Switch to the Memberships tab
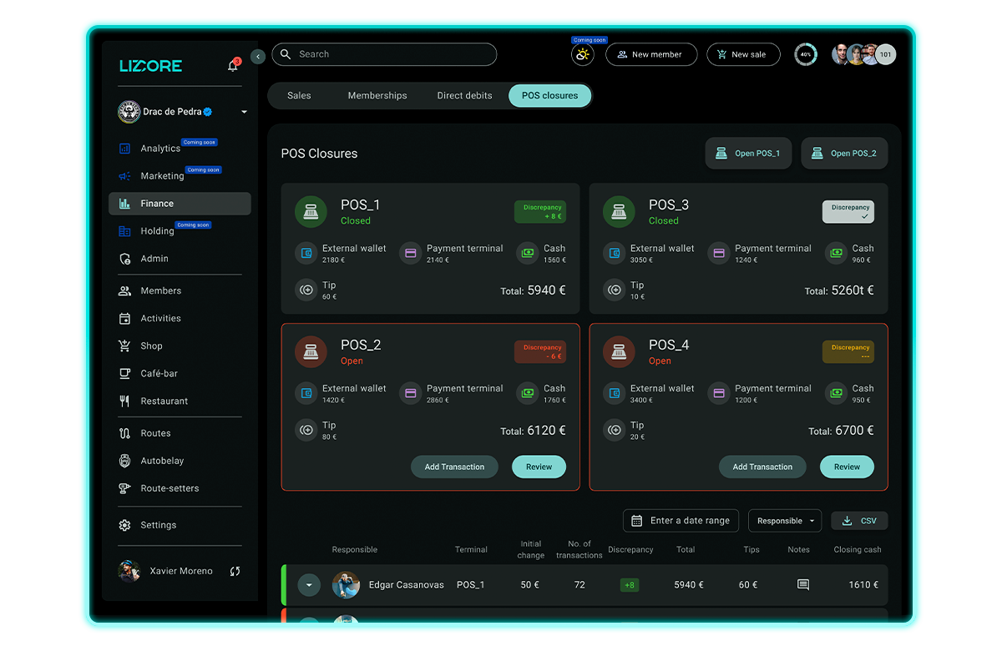The image size is (1002, 651). pos(377,95)
